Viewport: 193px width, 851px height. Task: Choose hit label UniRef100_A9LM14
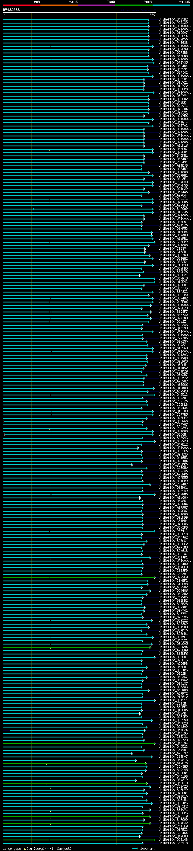click(x=173, y=36)
